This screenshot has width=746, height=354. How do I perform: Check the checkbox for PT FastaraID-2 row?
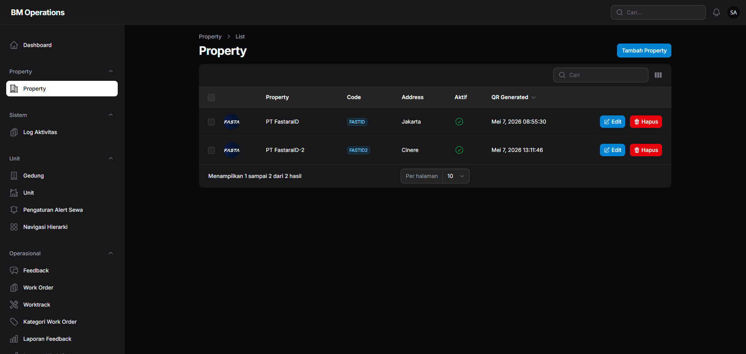(x=211, y=150)
